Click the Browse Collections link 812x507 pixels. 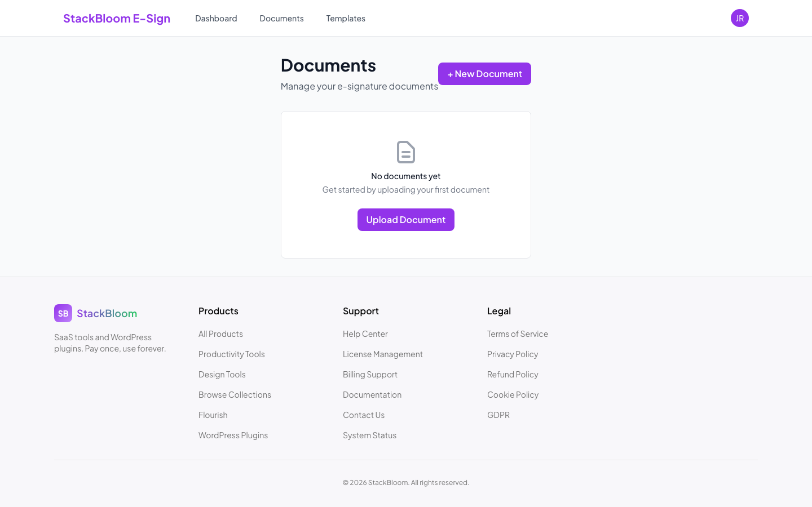(x=235, y=394)
